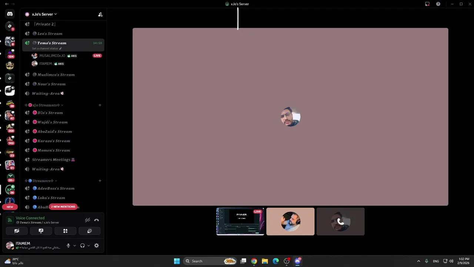The width and height of the screenshot is (474, 267).
Task: Select user ITAMEM in voice channel list
Action: (x=46, y=64)
